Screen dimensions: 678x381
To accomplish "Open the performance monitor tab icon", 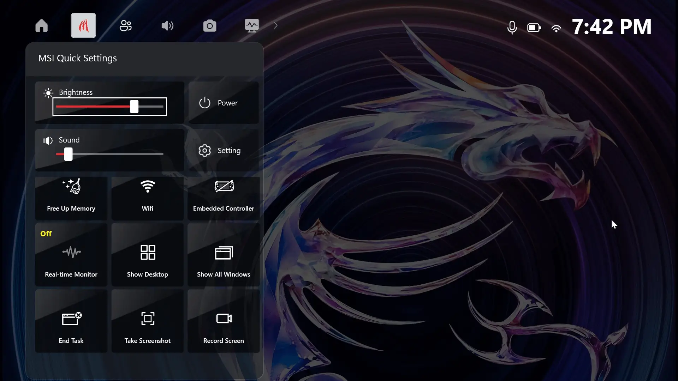I will coord(252,26).
